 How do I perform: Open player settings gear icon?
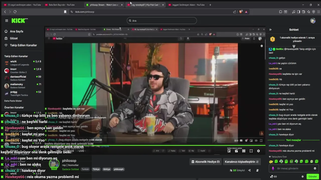click(258, 151)
